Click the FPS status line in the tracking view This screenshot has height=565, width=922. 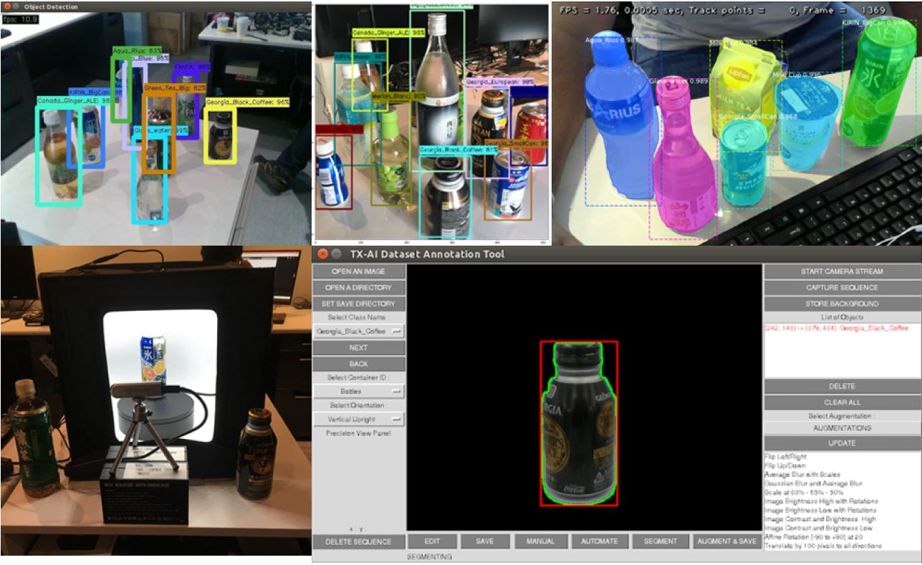[722, 11]
